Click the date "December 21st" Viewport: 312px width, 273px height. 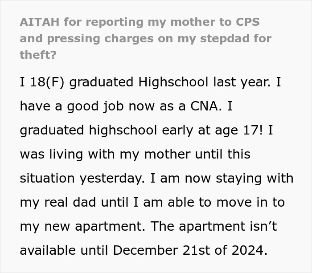click(x=166, y=250)
